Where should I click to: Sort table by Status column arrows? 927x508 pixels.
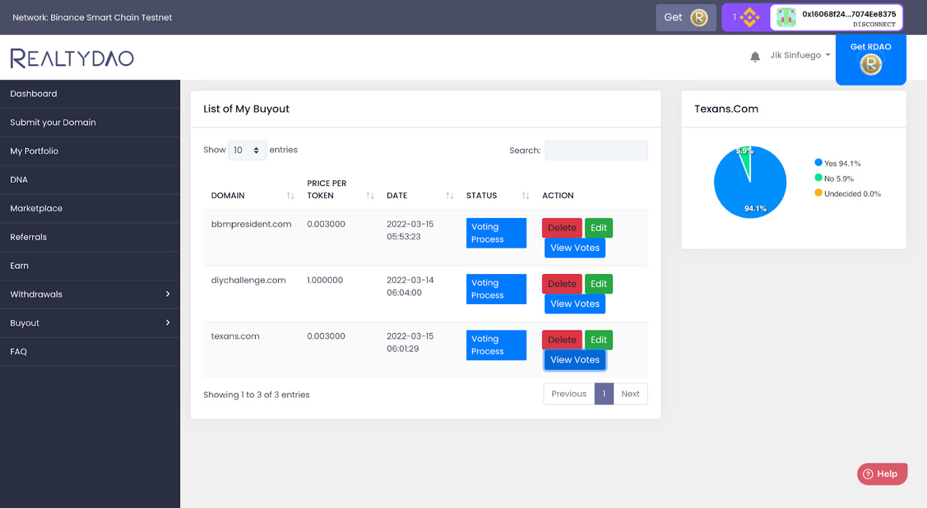coord(525,195)
